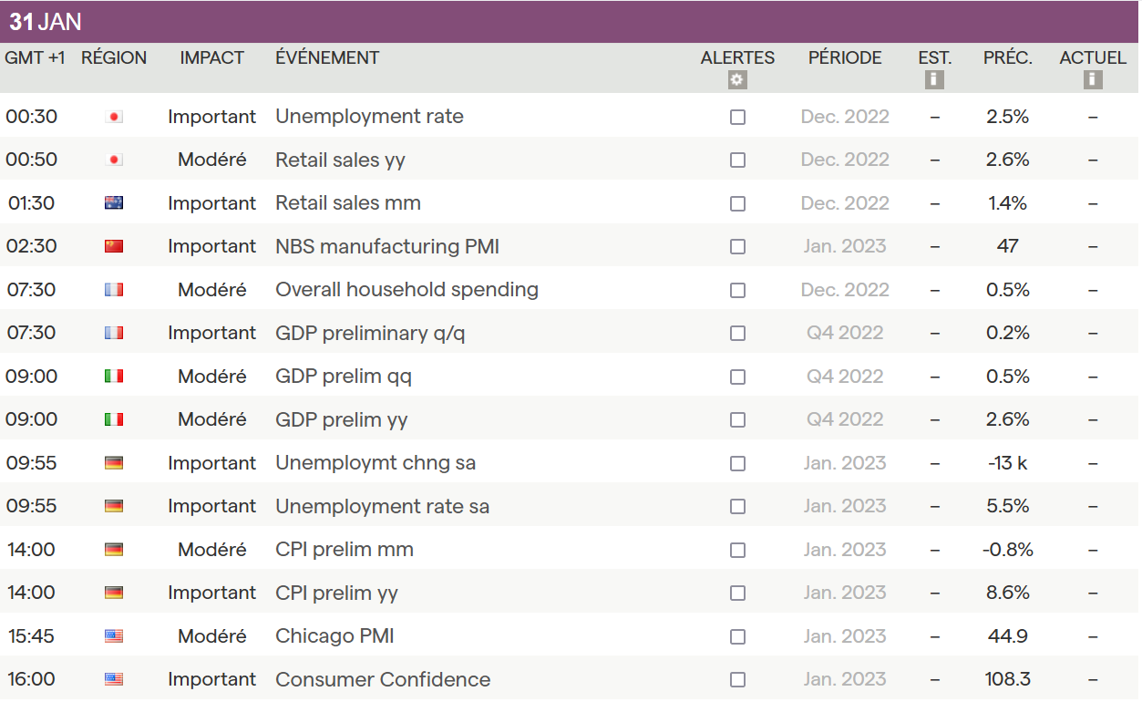Check the alert box for Consumer Confidence
Viewport: 1142px width, 702px height.
click(737, 679)
